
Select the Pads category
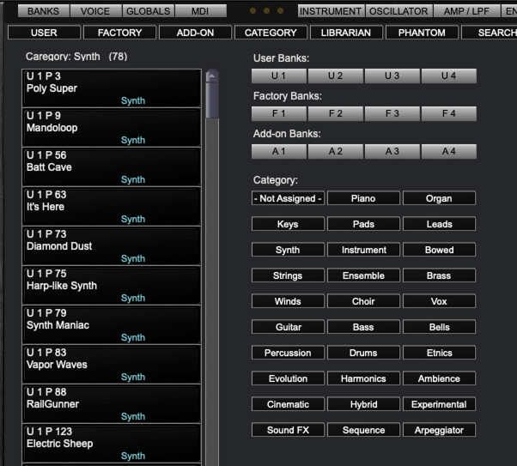tap(363, 224)
